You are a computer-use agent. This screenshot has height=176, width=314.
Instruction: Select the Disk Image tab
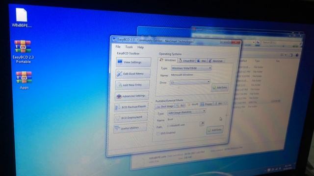click(x=165, y=107)
